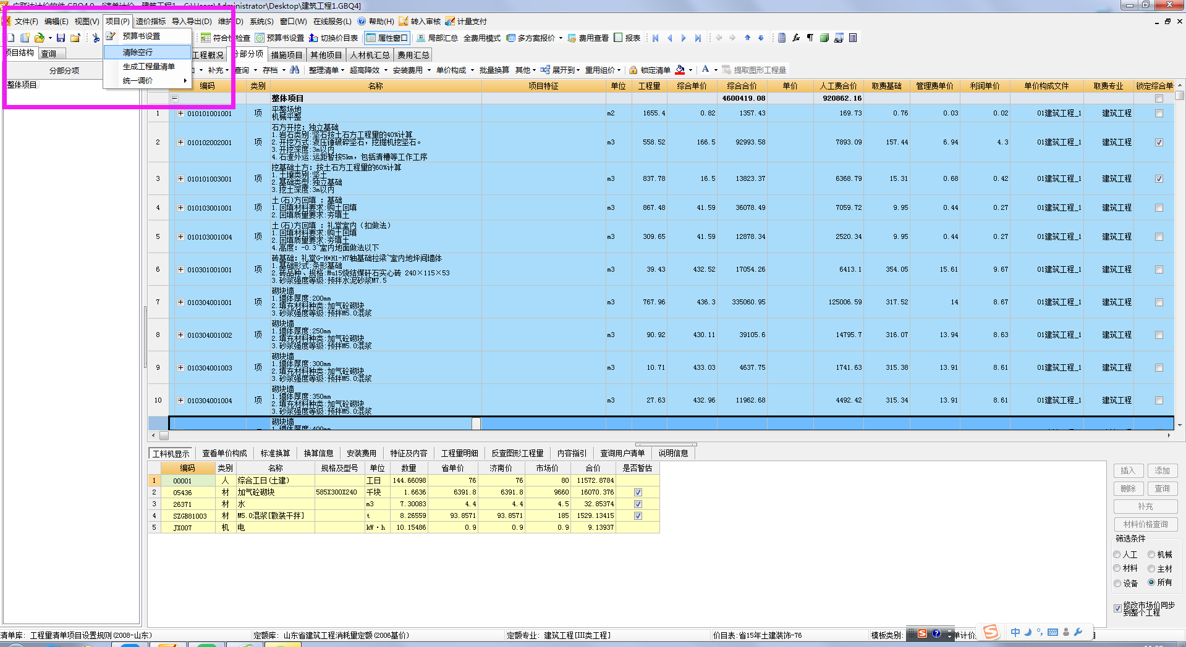Open 报表 from the toolbar
The image size is (1186, 647).
(x=627, y=38)
